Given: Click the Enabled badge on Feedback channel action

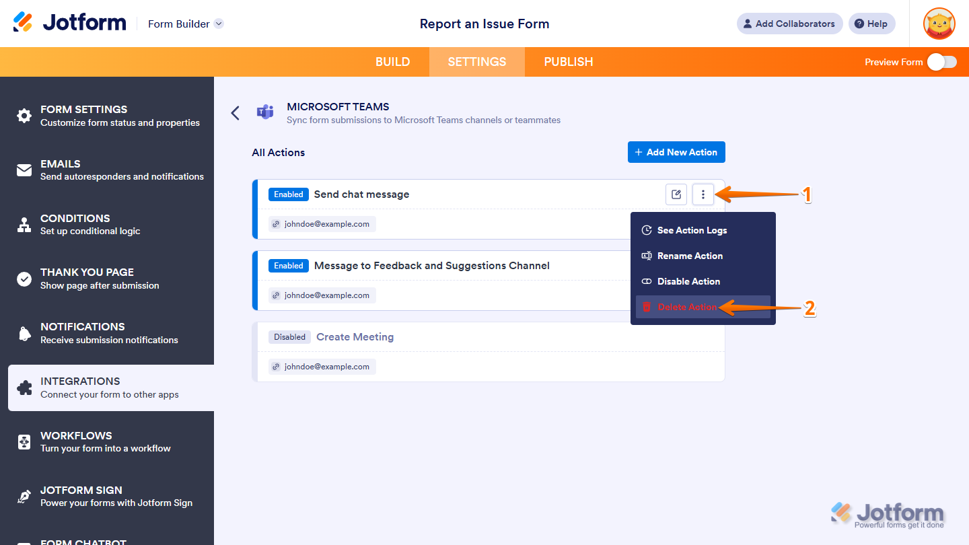Looking at the screenshot, I should click(288, 265).
